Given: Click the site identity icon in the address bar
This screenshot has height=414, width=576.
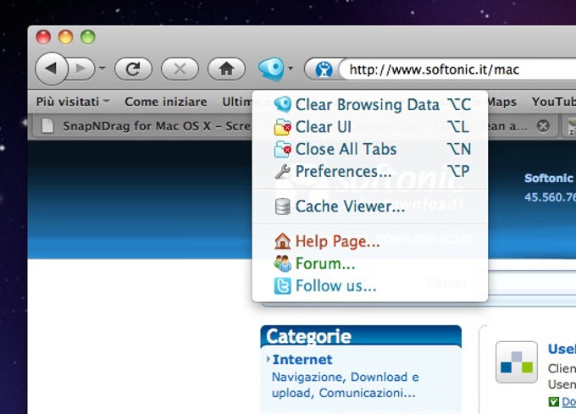Looking at the screenshot, I should (324, 69).
